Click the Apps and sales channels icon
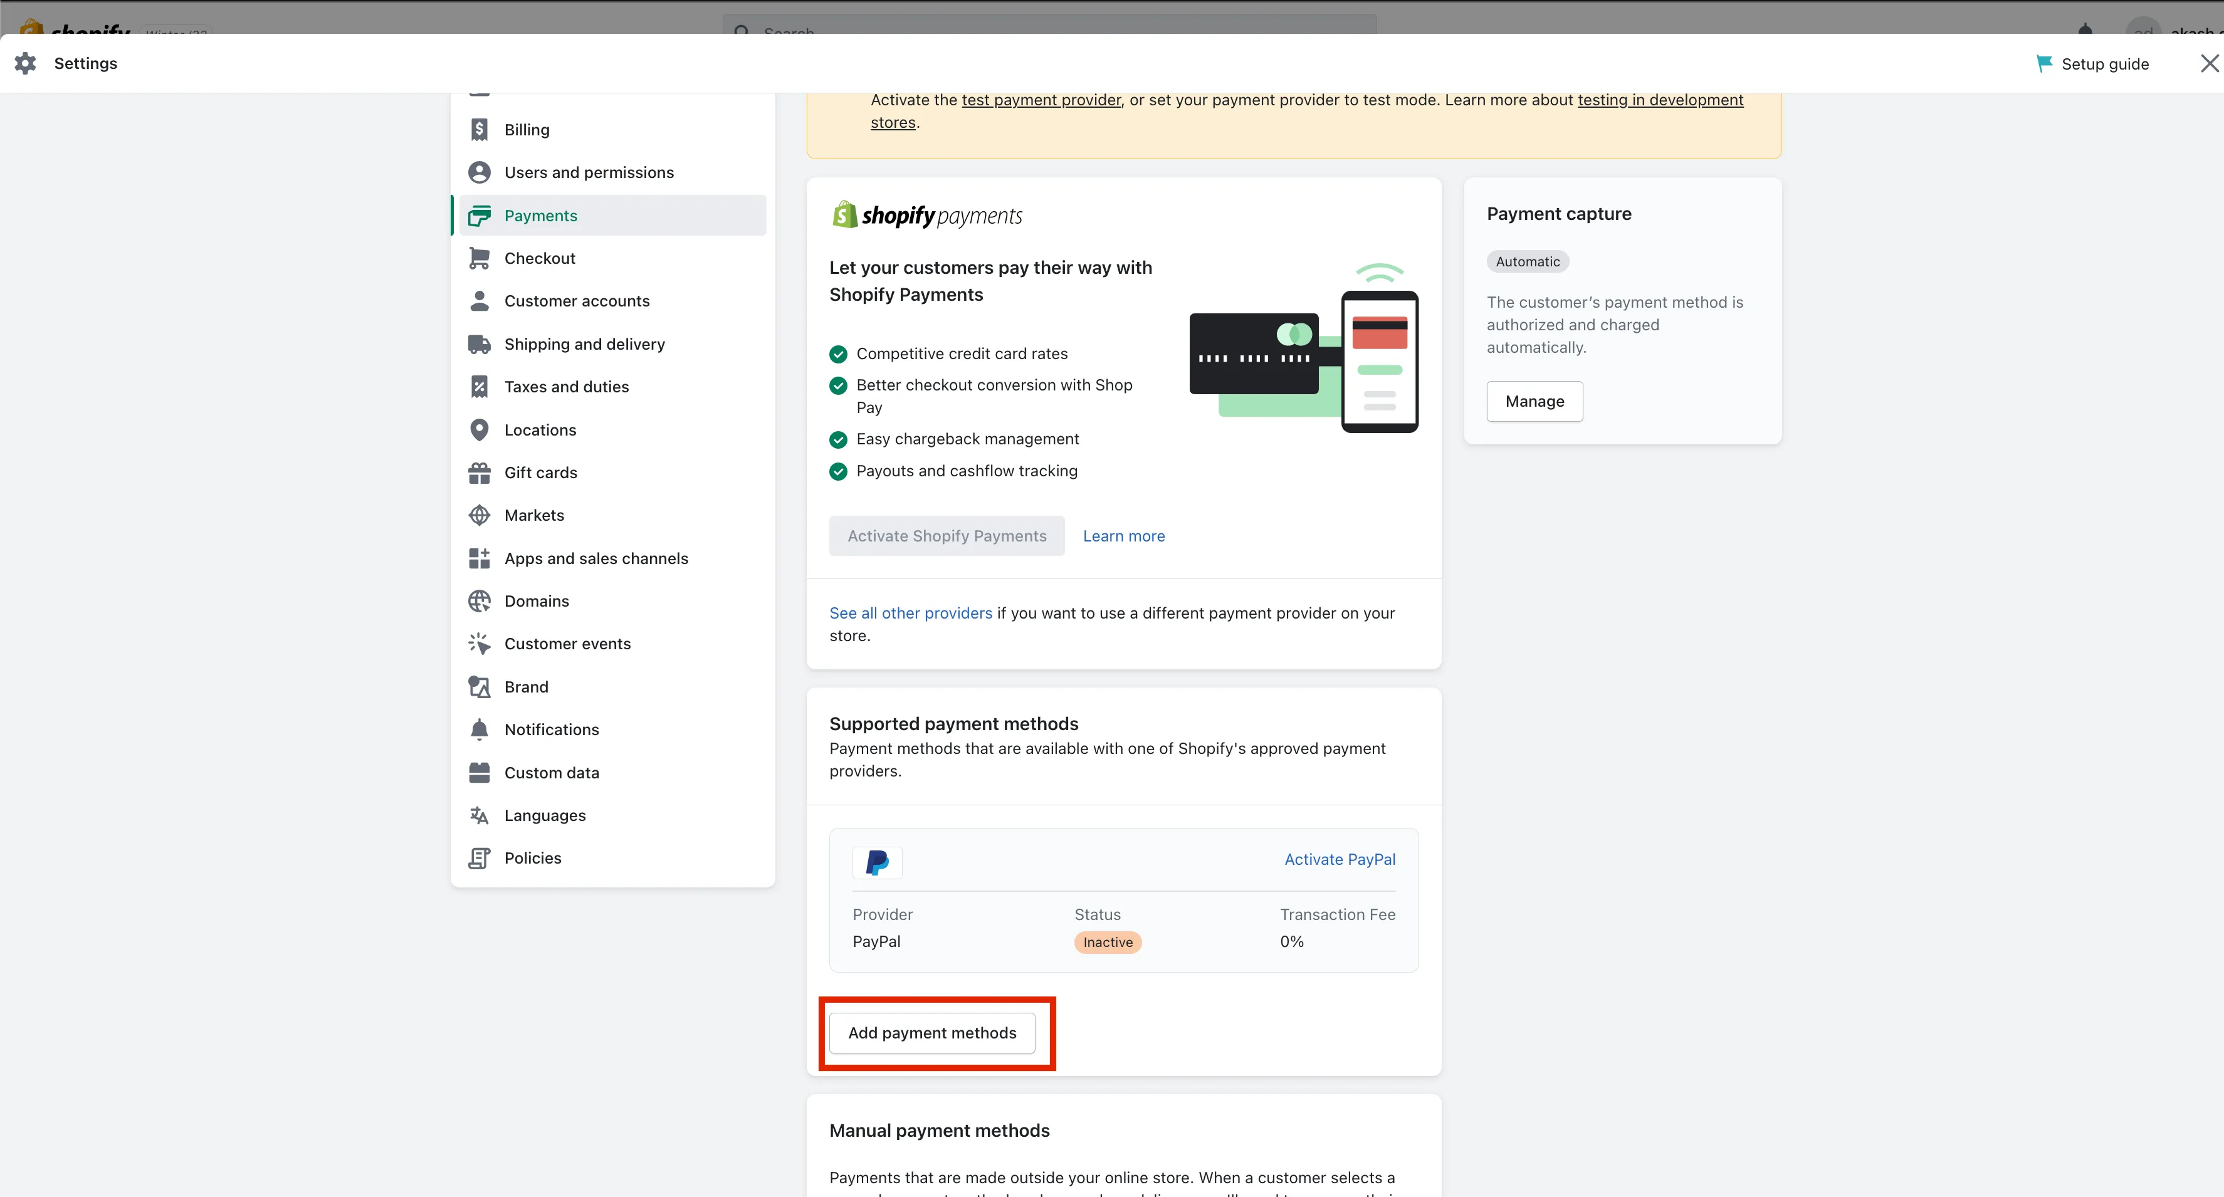 (479, 558)
